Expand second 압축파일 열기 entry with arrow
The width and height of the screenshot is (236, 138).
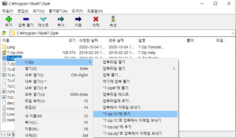pyautogui.click(x=136, y=68)
